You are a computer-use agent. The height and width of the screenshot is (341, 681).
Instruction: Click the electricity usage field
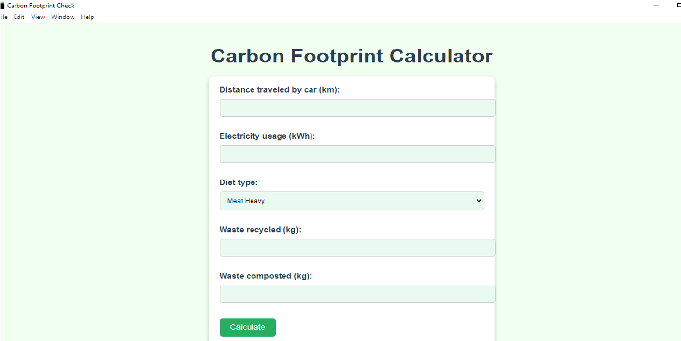pos(357,154)
